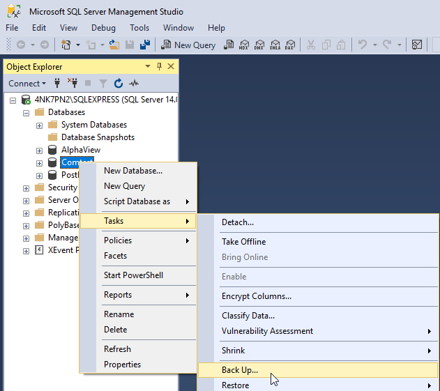Open the Activity Monitor pulse icon
This screenshot has height=391, width=440.
tap(135, 84)
